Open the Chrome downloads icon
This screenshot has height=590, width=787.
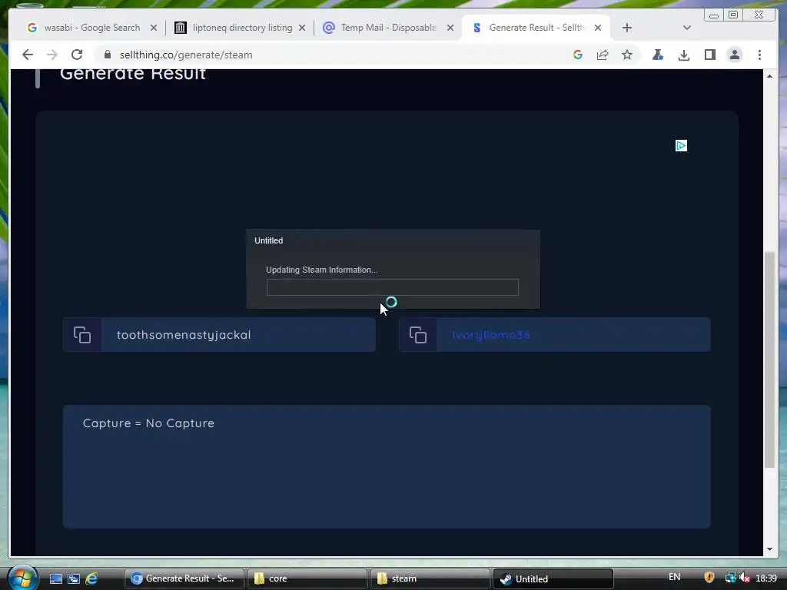pyautogui.click(x=683, y=55)
